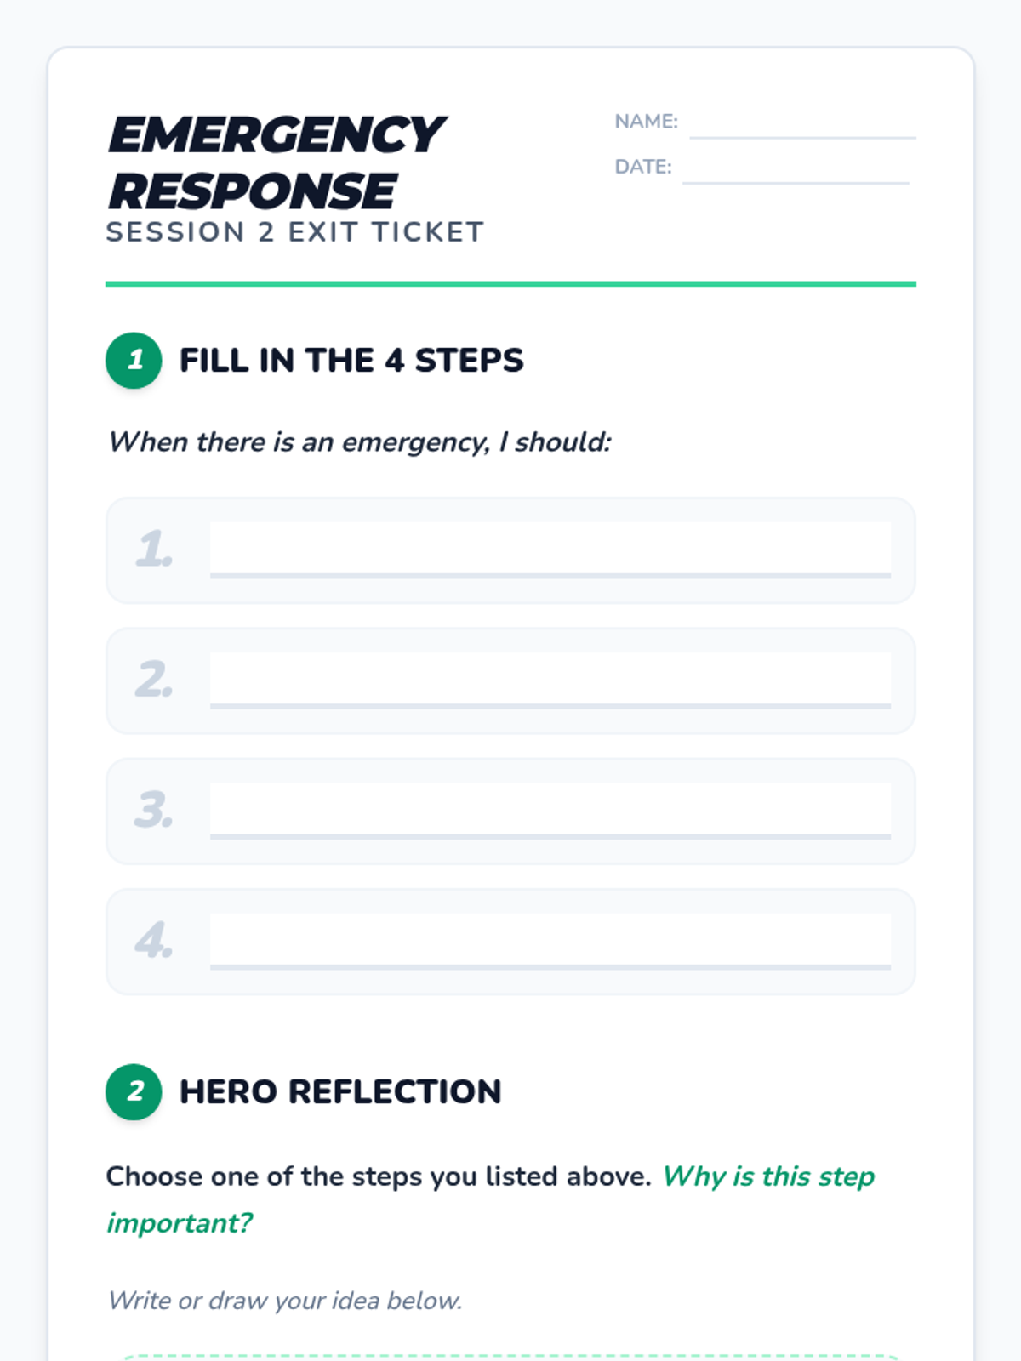The image size is (1021, 1361).
Task: Click 'When there is an emergency' prompt
Action: (360, 442)
